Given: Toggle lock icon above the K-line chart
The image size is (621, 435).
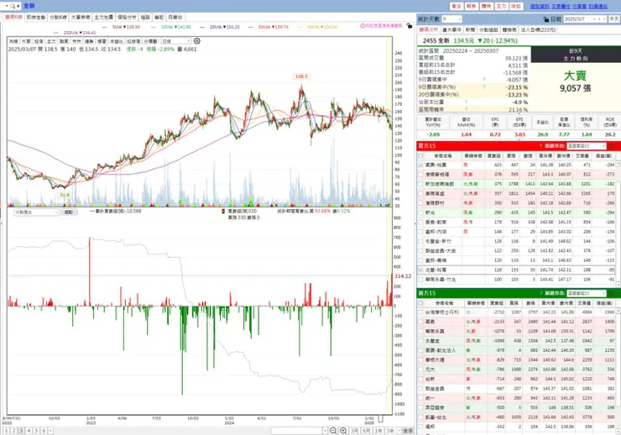Looking at the screenshot, I should click(410, 26).
